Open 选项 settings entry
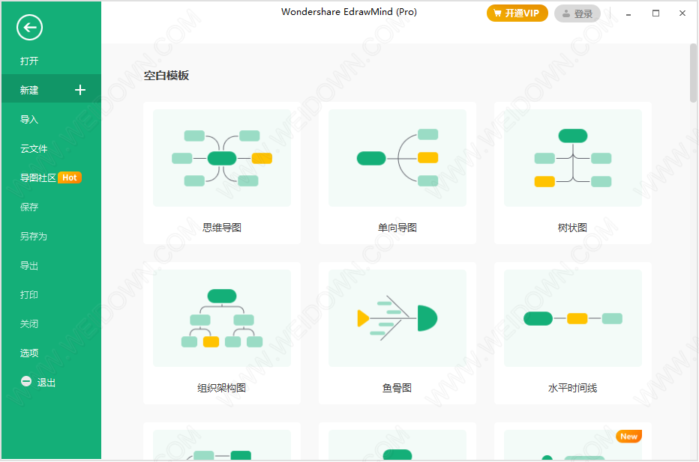Screen dimensions: 699x462 coord(30,353)
